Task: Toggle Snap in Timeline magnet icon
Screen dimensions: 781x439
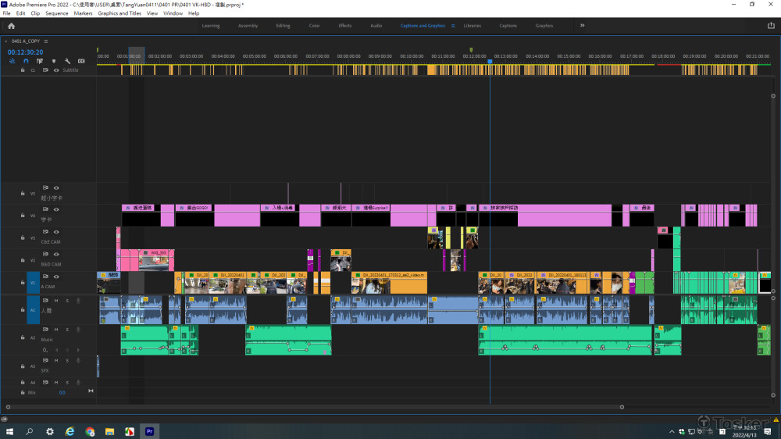Action: coord(26,61)
